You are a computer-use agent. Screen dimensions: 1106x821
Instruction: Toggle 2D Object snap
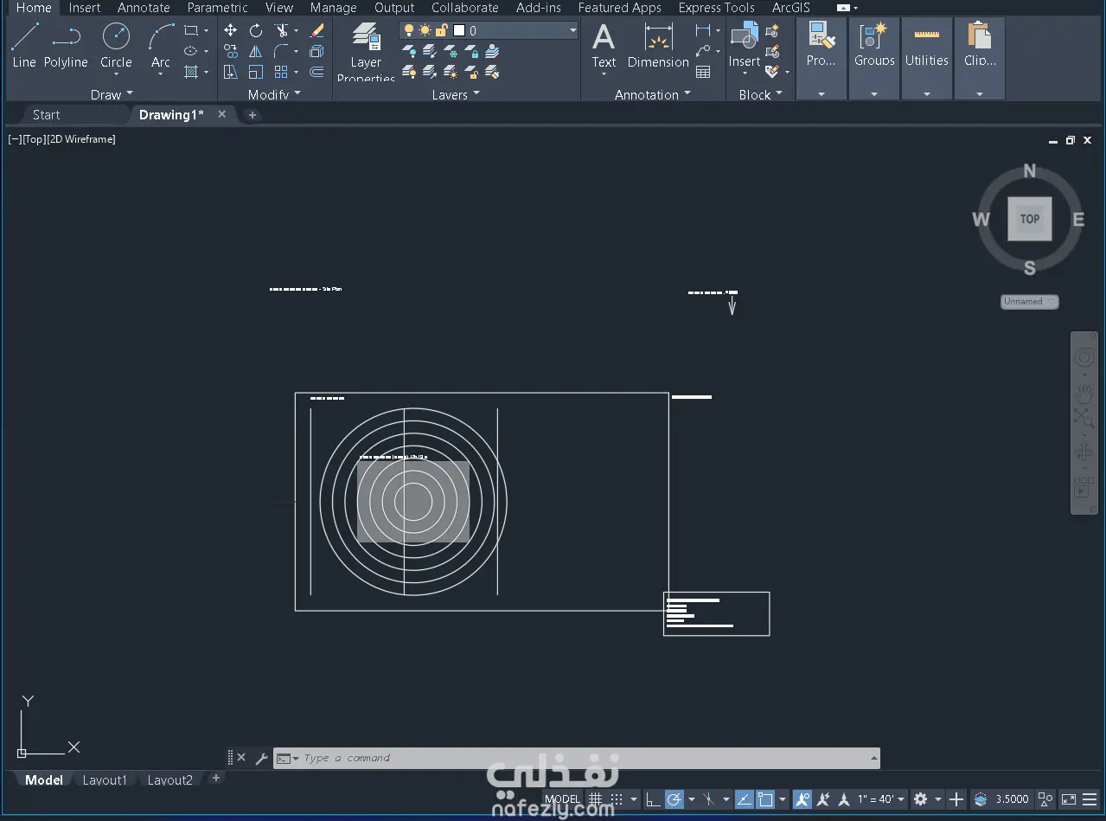coord(765,799)
